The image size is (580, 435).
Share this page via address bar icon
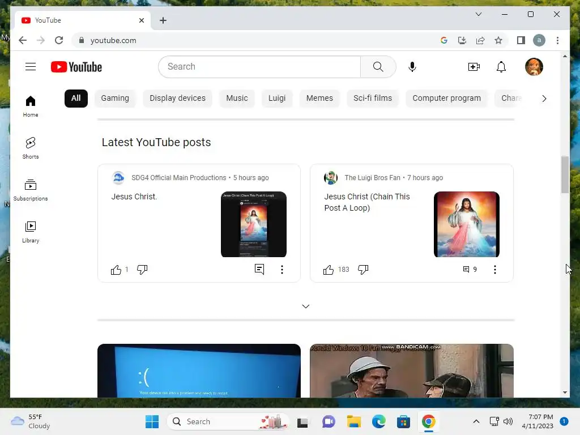(x=480, y=40)
